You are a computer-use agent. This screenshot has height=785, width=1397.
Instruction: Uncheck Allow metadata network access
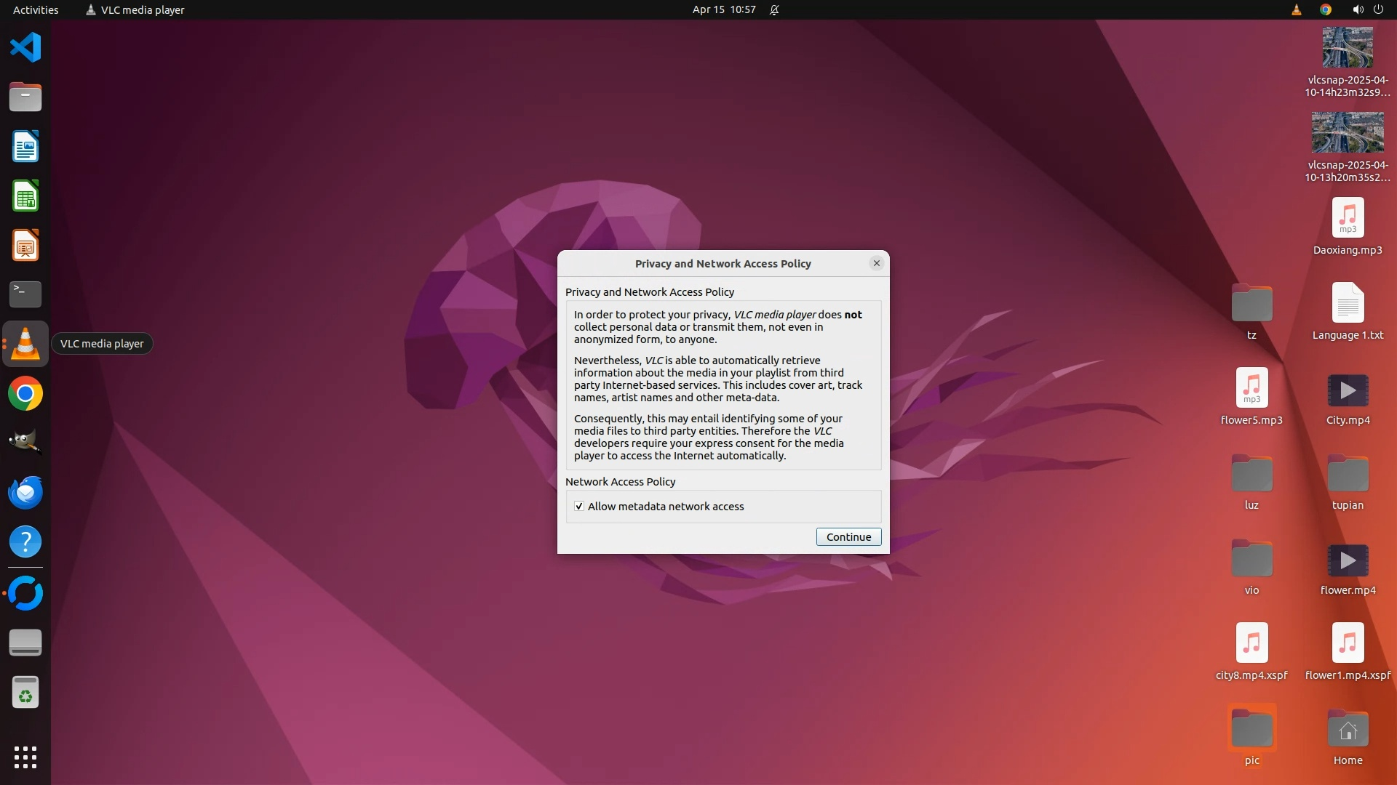click(579, 507)
